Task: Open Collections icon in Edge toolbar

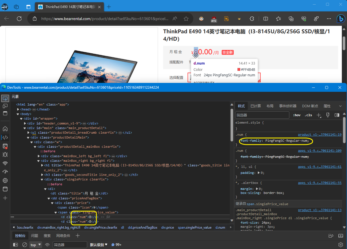Action: coord(291,19)
